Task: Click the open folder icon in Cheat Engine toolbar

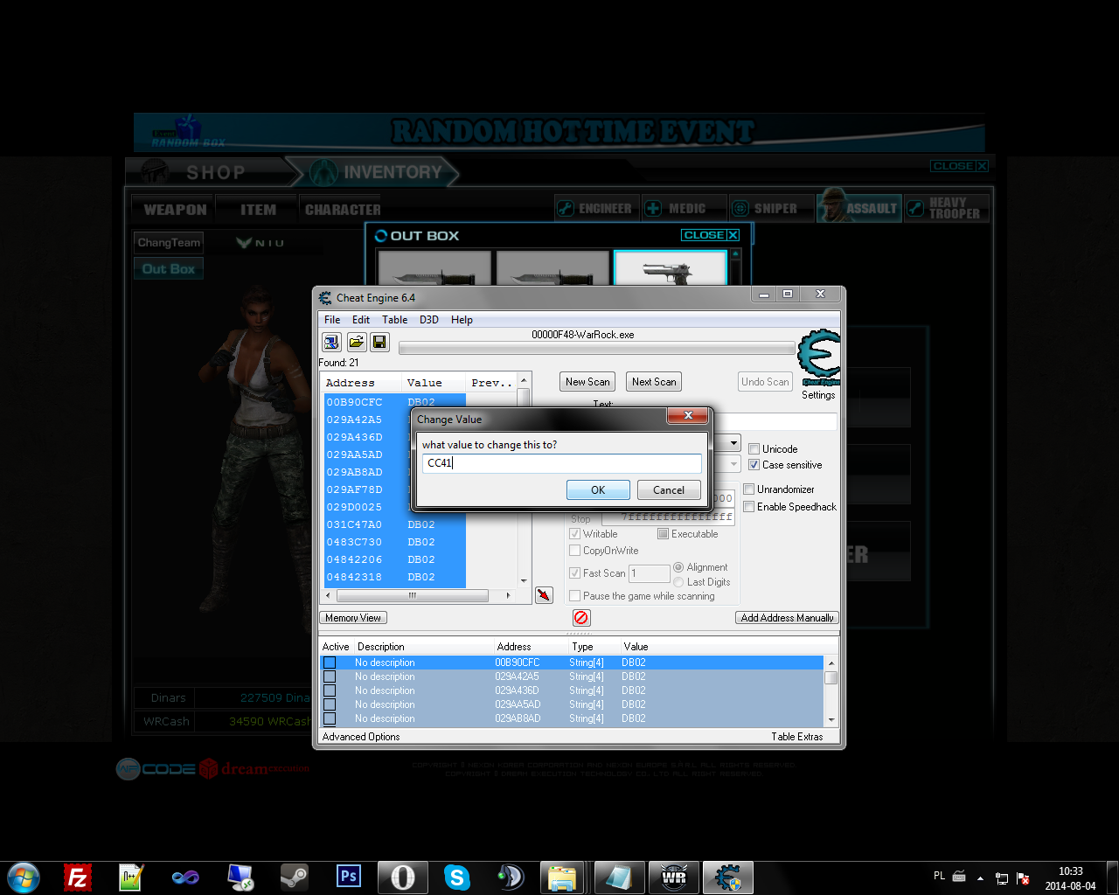Action: pyautogui.click(x=356, y=342)
